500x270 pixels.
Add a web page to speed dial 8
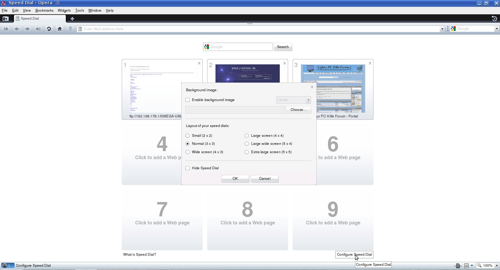point(248,220)
